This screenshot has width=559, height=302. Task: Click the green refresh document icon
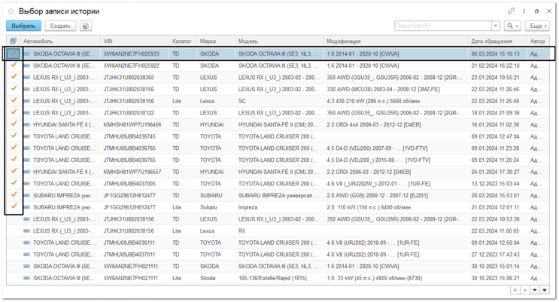86,26
